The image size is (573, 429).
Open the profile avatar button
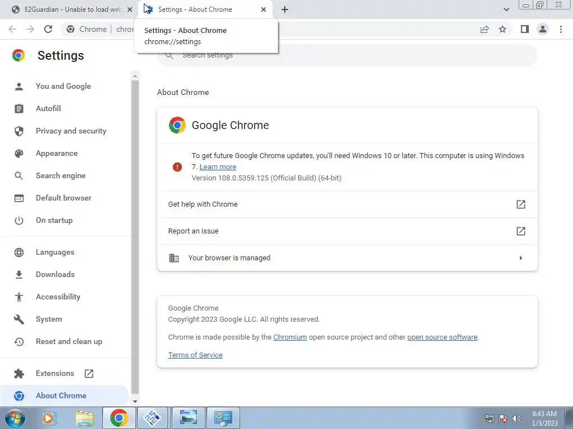[543, 29]
